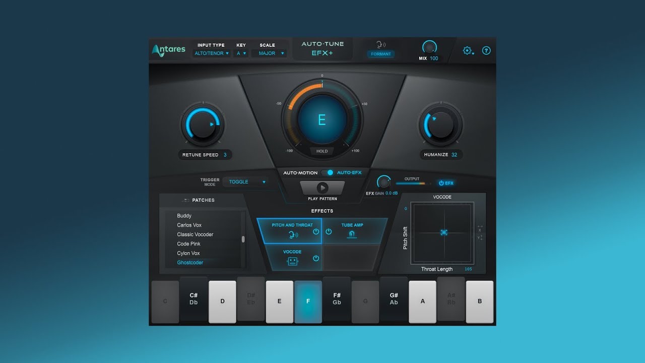The image size is (645, 363).
Task: Click the HOLD button under the pitch display
Action: 322,151
